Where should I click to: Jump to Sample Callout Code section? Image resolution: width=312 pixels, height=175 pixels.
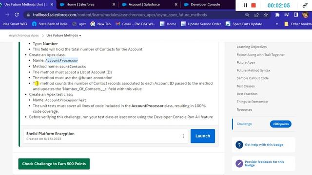coord(253,78)
